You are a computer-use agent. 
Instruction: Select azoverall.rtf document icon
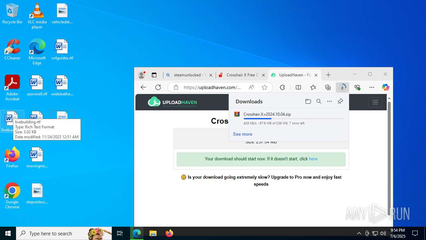point(37,86)
